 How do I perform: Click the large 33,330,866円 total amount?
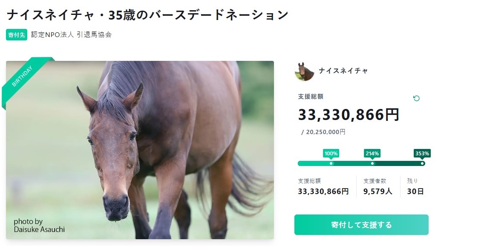tap(349, 114)
